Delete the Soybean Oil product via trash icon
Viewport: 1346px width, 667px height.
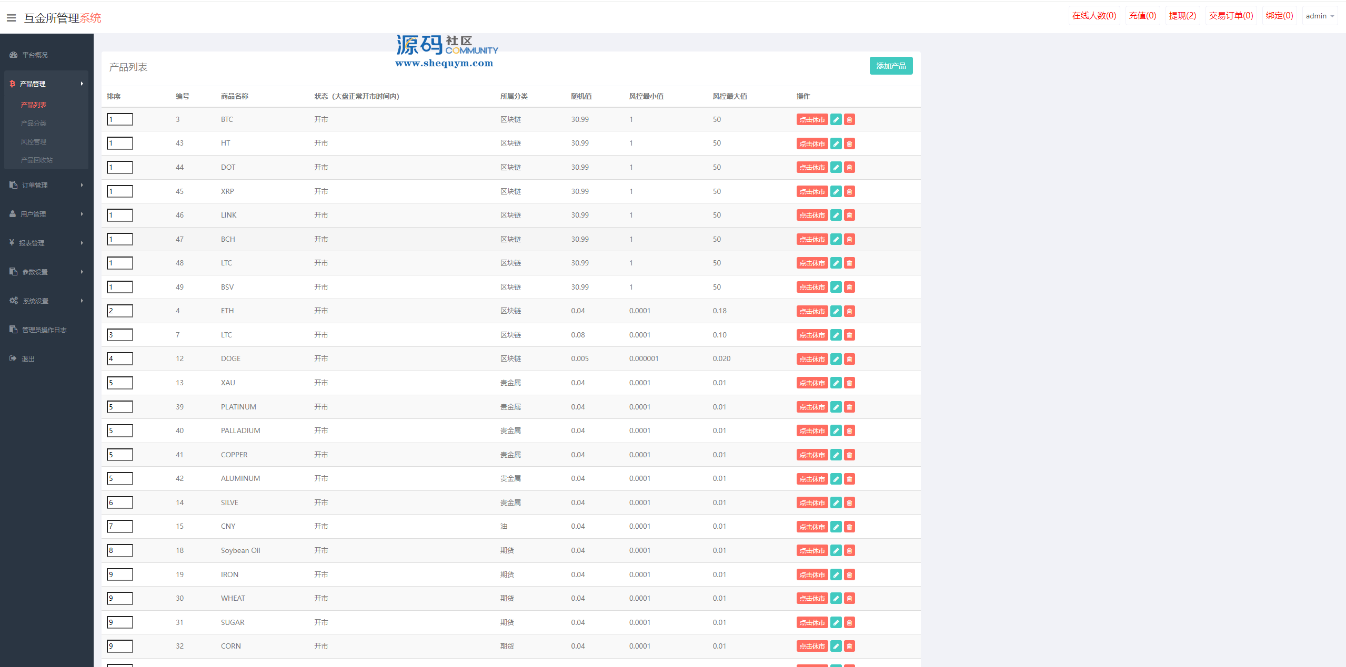pyautogui.click(x=849, y=551)
